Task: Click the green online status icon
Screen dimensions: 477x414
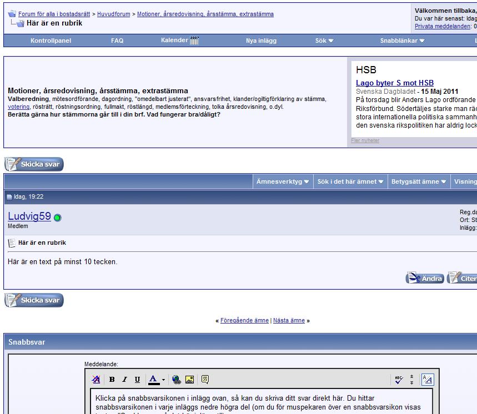Action: (58, 218)
